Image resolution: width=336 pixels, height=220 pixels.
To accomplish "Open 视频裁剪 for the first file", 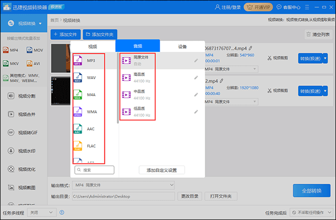I will click(x=278, y=58).
